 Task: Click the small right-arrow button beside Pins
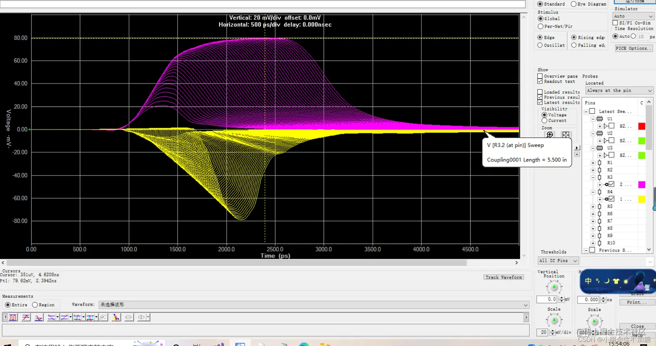click(x=577, y=148)
